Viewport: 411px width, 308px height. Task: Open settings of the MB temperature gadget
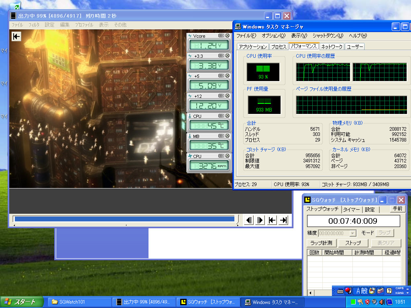pos(221,136)
